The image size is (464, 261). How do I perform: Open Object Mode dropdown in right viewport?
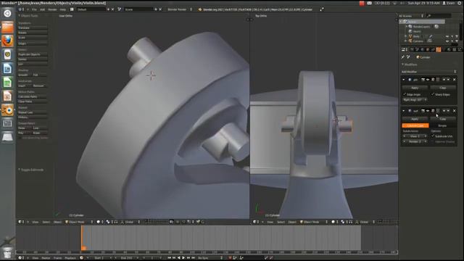click(x=314, y=222)
